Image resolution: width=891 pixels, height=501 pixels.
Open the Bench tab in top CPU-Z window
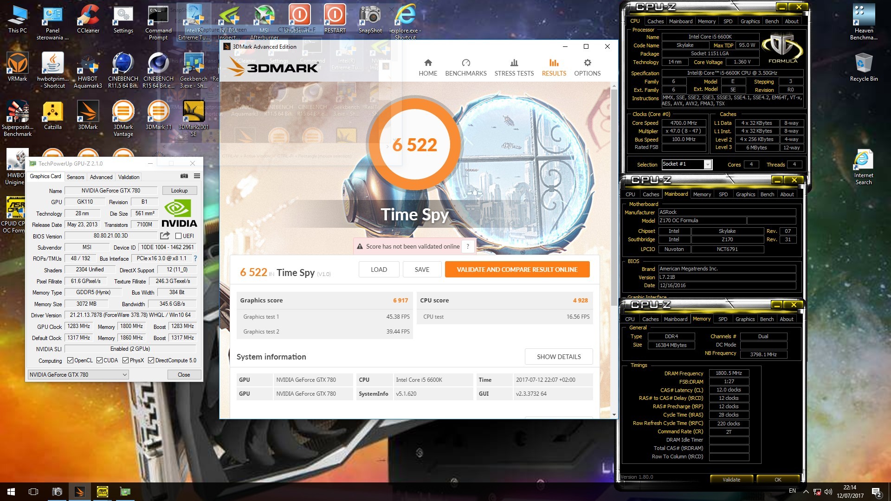point(772,21)
